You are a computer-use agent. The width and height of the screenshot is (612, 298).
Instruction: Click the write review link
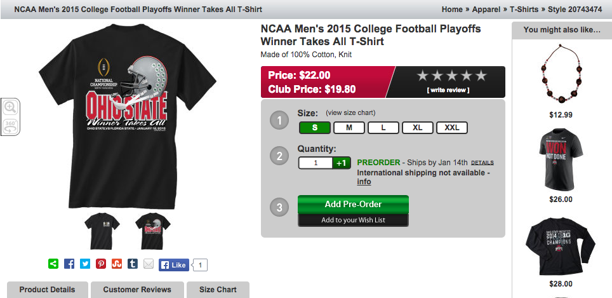(x=449, y=90)
